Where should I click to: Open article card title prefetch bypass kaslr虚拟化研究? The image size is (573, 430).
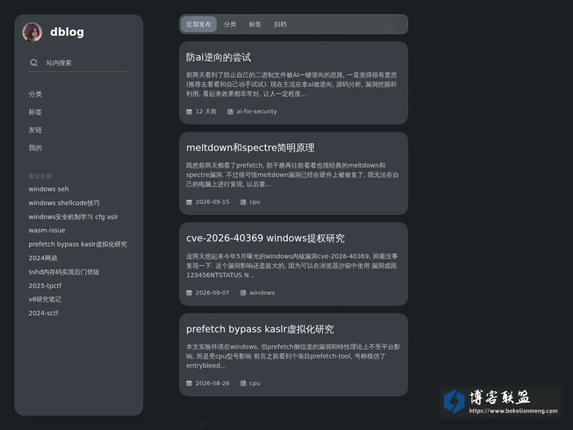tap(260, 329)
